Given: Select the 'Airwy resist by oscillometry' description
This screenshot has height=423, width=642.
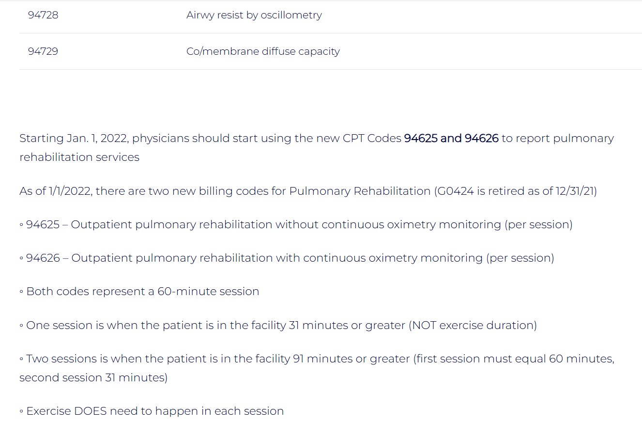Looking at the screenshot, I should click(x=254, y=15).
